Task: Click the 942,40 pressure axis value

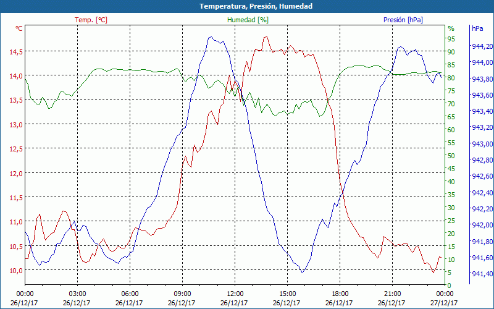Action: click(x=482, y=193)
